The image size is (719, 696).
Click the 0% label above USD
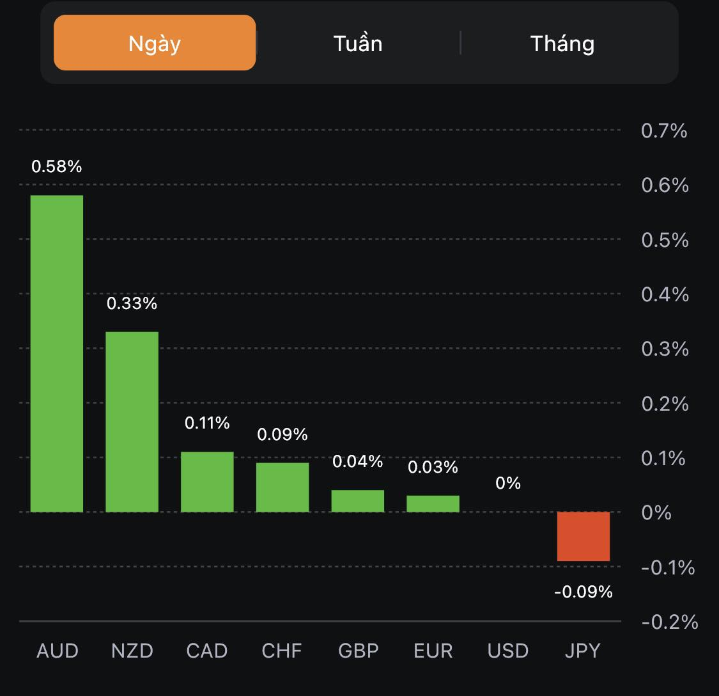508,483
